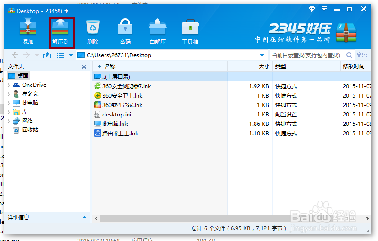The image size is (378, 241).
Task: Open the 高级 advanced search link
Action: 362,55
